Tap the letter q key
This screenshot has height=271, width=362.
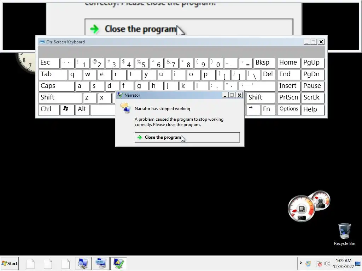tap(75, 74)
